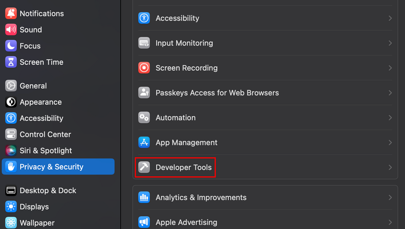The image size is (405, 229).
Task: Select Desktop & Dock label in sidebar
Action: [48, 191]
